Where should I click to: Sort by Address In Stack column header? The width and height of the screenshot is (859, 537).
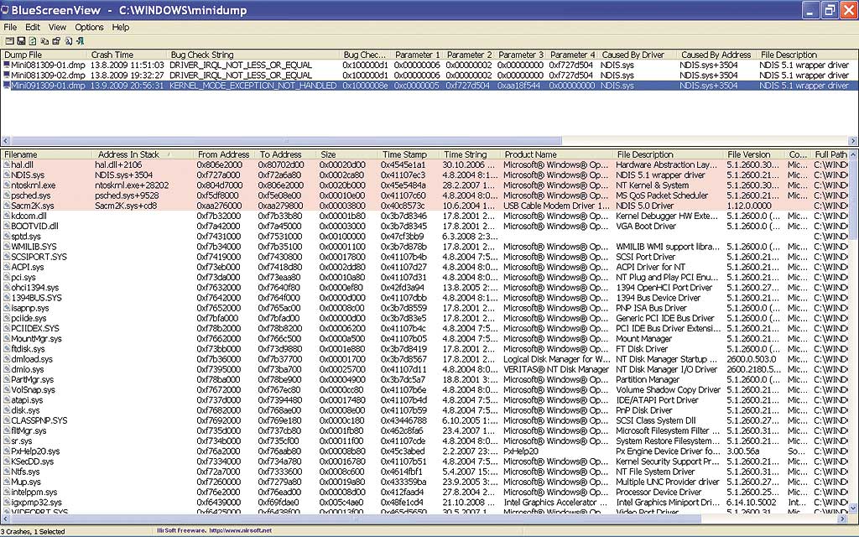[144, 154]
